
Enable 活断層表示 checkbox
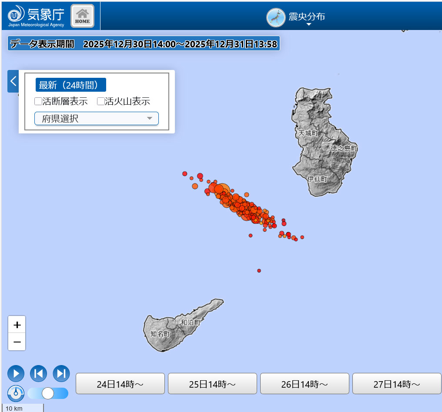38,101
